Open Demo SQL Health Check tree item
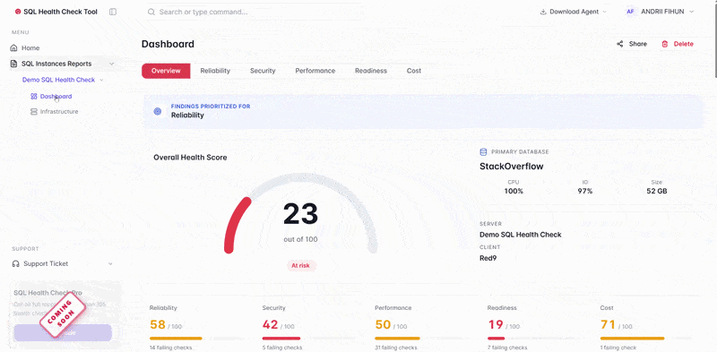 tap(58, 80)
